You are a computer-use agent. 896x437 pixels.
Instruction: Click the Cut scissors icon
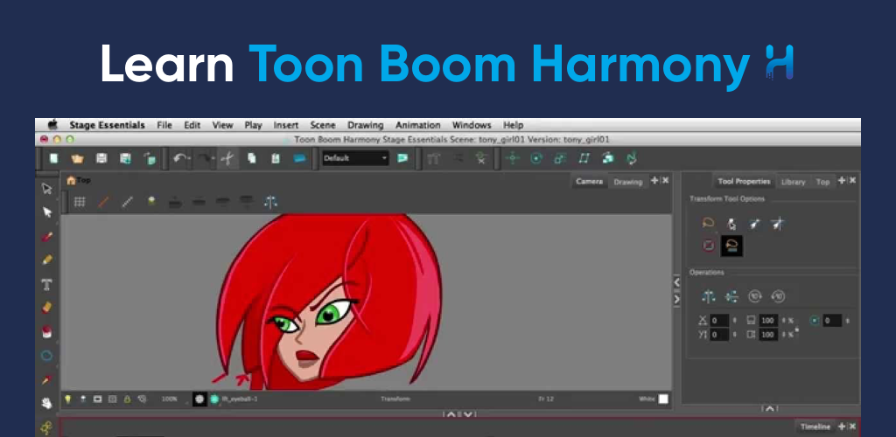tap(228, 158)
